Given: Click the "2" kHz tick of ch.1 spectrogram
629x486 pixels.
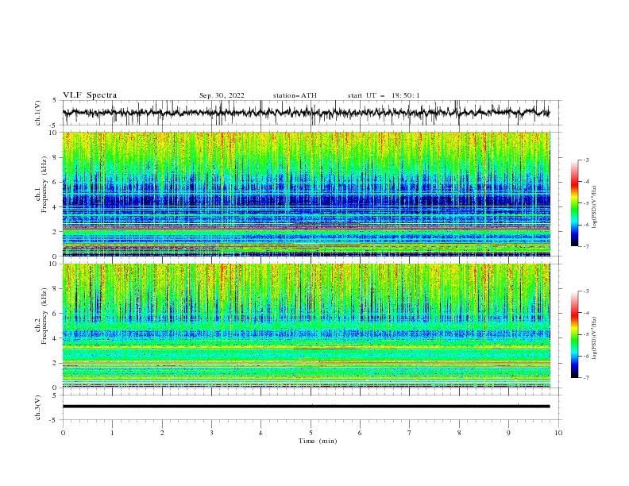Looking at the screenshot, I should [55, 231].
